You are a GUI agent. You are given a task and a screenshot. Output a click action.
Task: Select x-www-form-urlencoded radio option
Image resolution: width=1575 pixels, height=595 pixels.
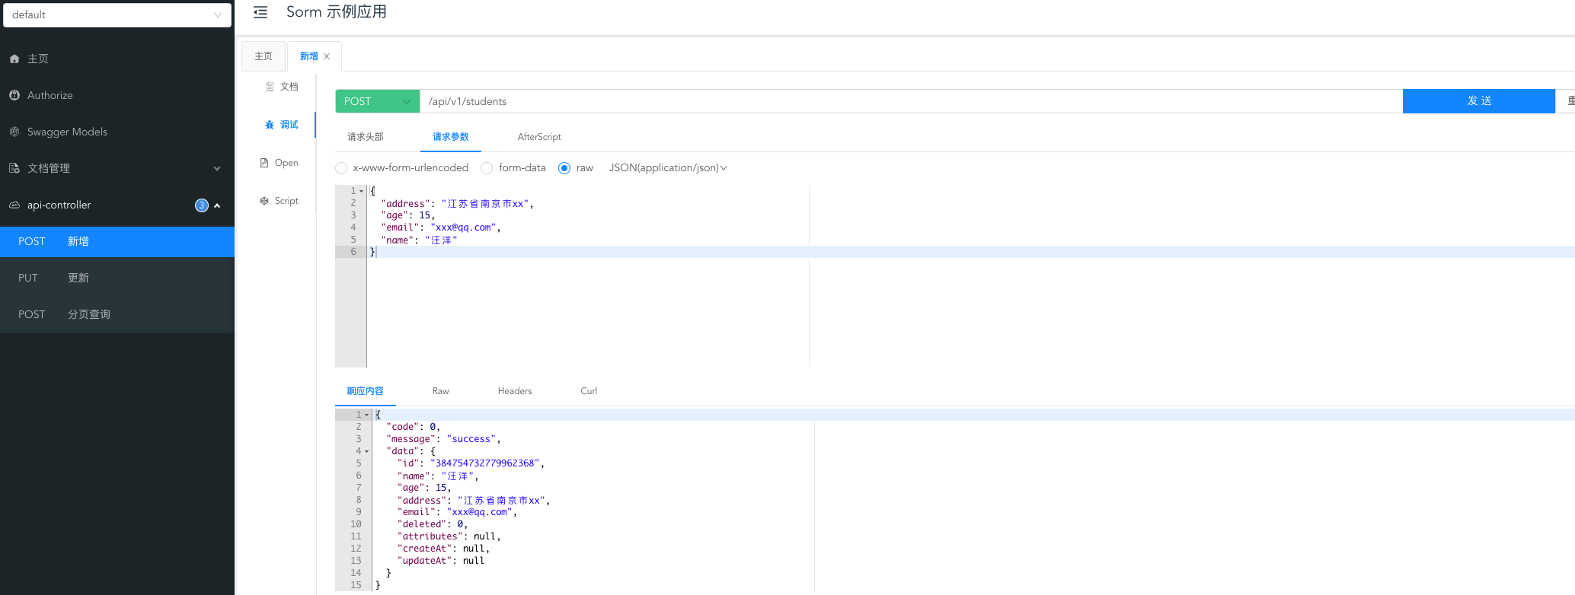click(341, 168)
